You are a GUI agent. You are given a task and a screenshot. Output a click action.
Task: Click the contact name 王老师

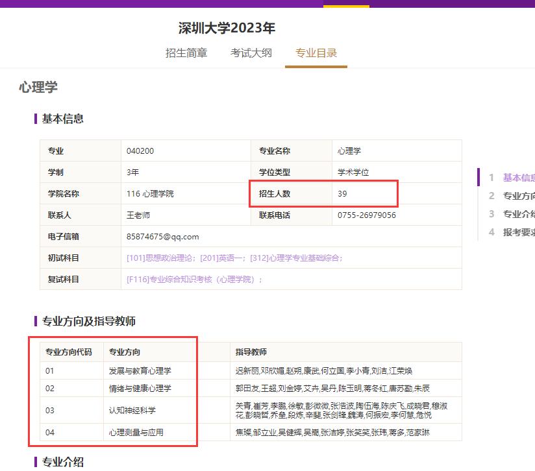[138, 215]
